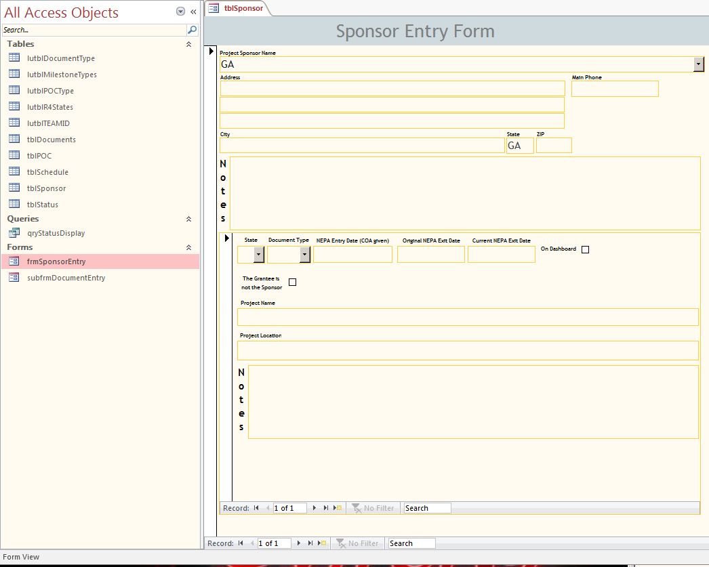Check the On Dashboard checkbox
Screen dimensions: 709x567
pos(586,249)
